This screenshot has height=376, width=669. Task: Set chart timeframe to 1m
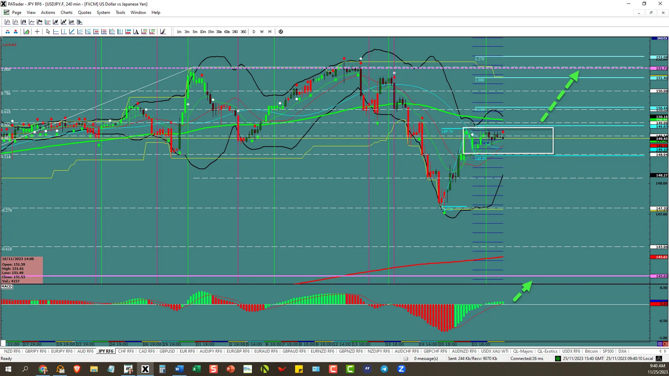pyautogui.click(x=179, y=32)
